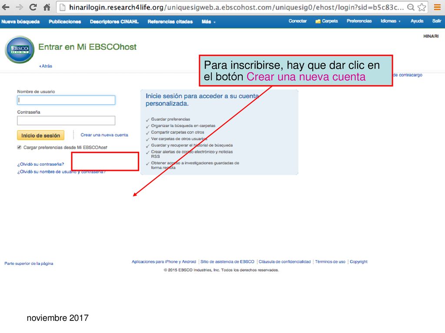
Task: Open Aplicaciones para iPhone y Android
Action: [x=164, y=261]
